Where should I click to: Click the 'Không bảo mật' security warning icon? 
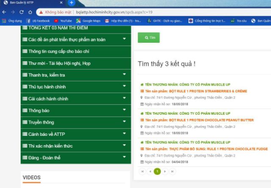click(40, 12)
